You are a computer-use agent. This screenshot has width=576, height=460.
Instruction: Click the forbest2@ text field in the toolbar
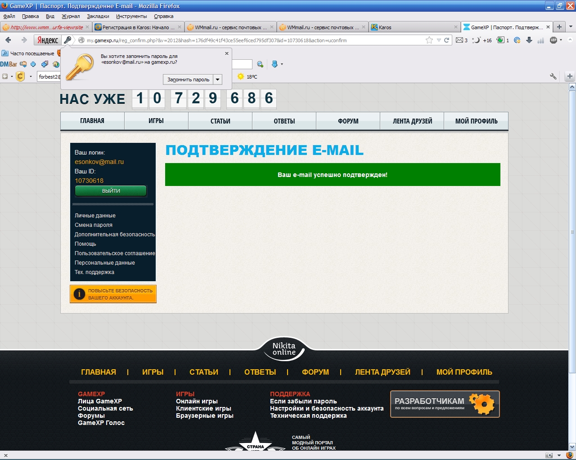tap(49, 76)
